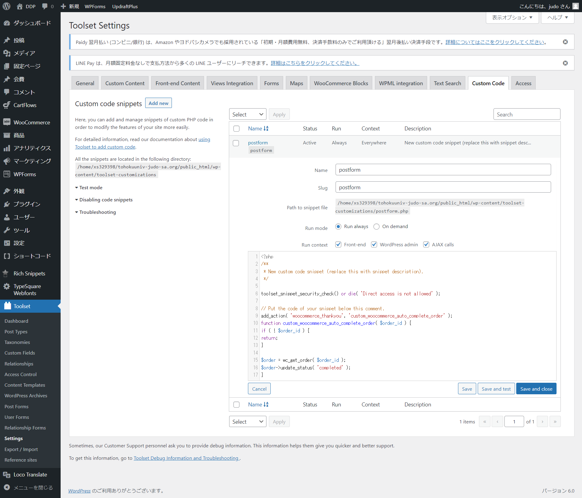This screenshot has width=582, height=498.
Task: Expand the Troubleshooting section
Action: point(95,212)
